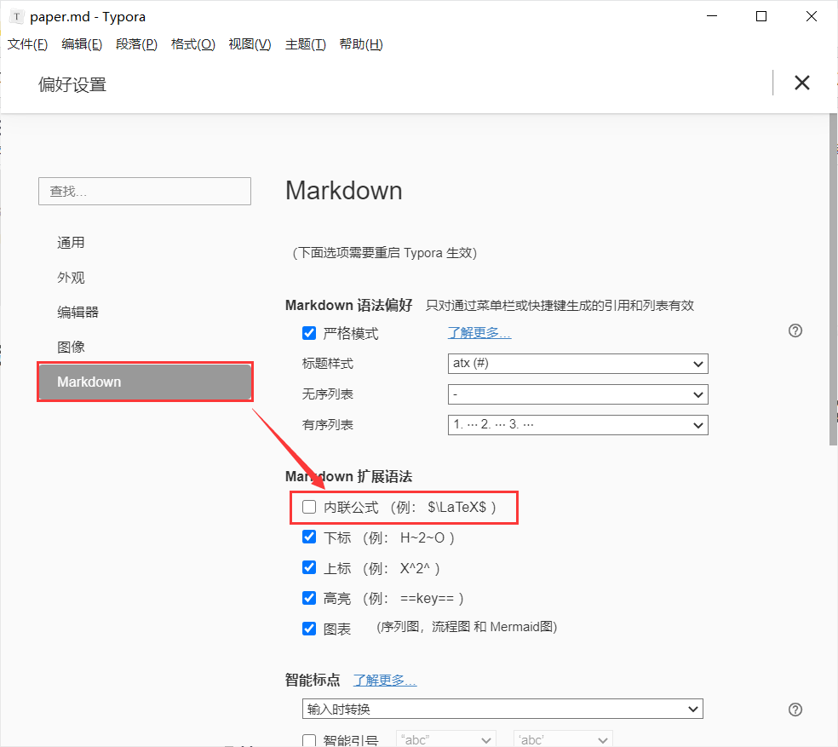Image resolution: width=838 pixels, height=747 pixels.
Task: Enable the 智能引号 smart quotes checkbox
Action: click(x=309, y=739)
